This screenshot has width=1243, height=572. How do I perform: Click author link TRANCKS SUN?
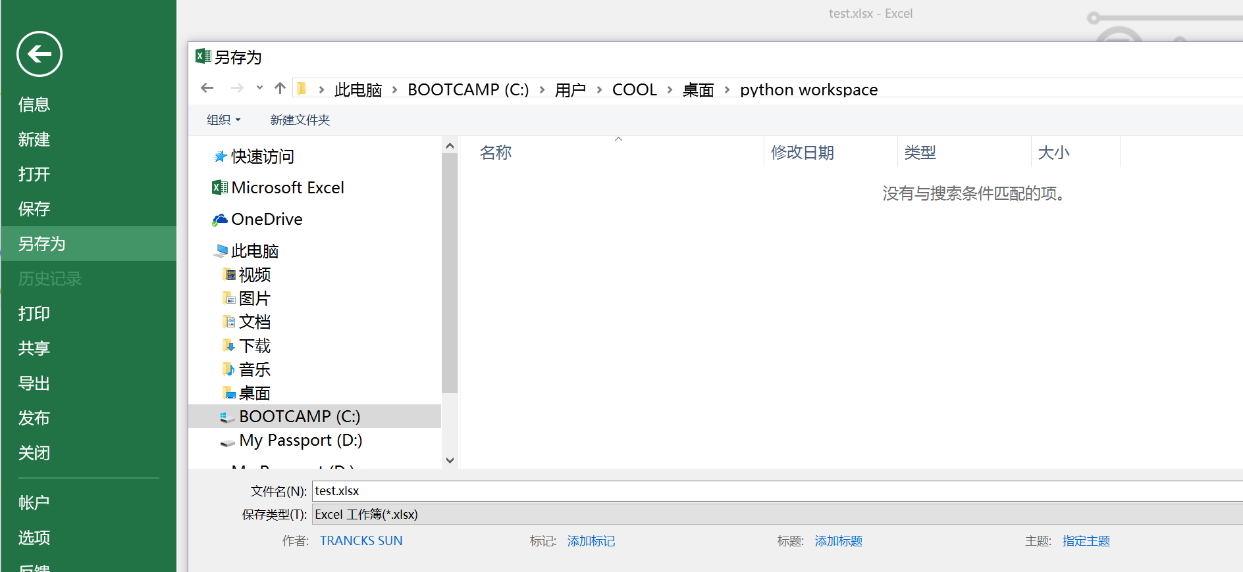click(x=361, y=541)
